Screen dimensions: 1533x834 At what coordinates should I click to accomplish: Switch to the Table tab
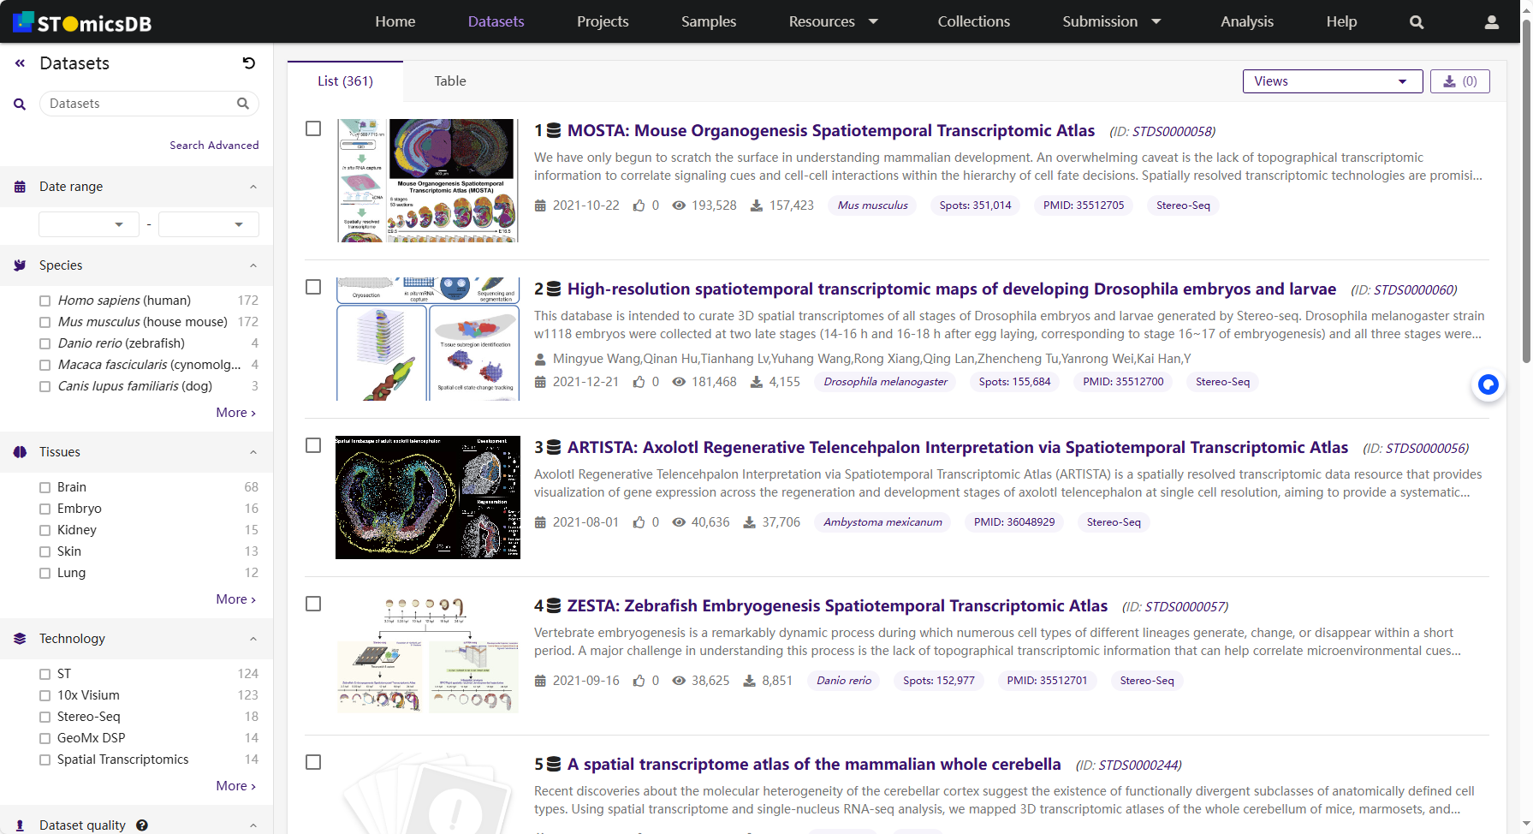(450, 81)
